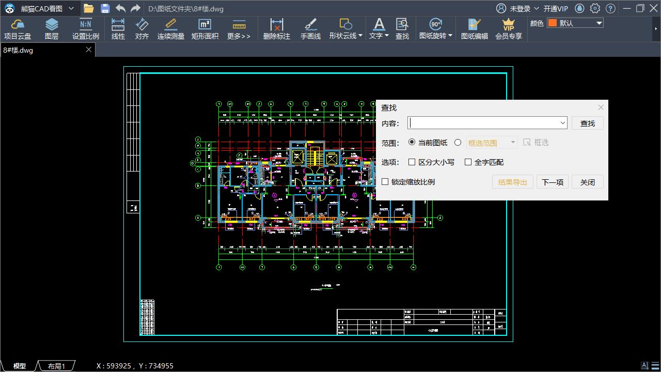Click the 查找 search button in dialog

[x=587, y=123]
